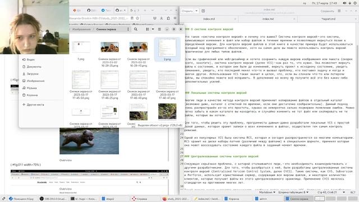Expand the Открыть recent files dropdown arrow
The image size is (359, 202).
point(196,11)
